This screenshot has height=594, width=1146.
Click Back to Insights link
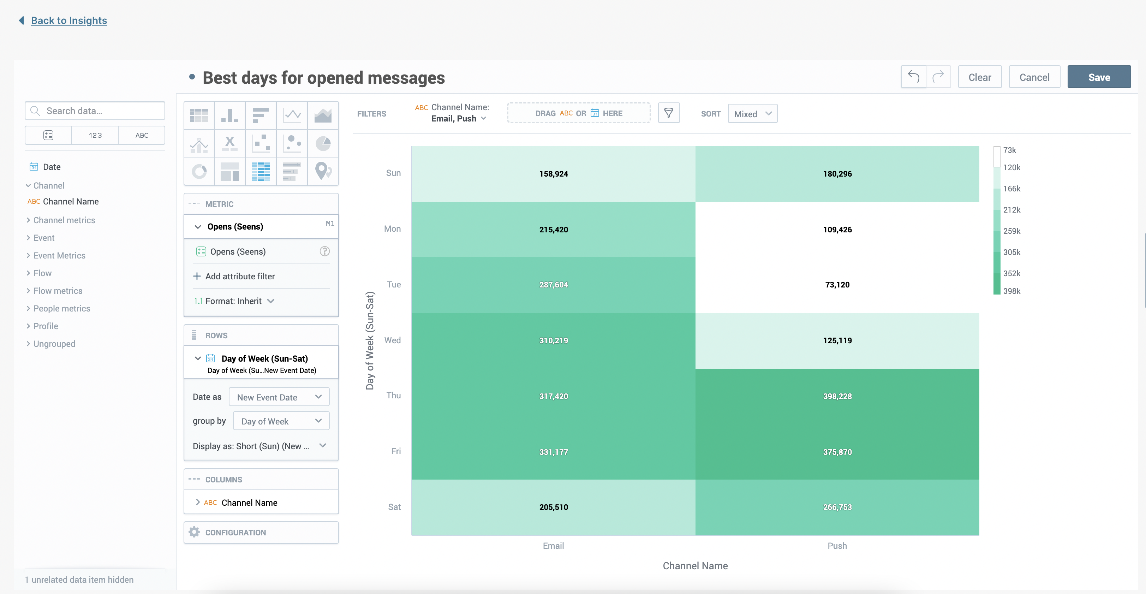(x=68, y=19)
